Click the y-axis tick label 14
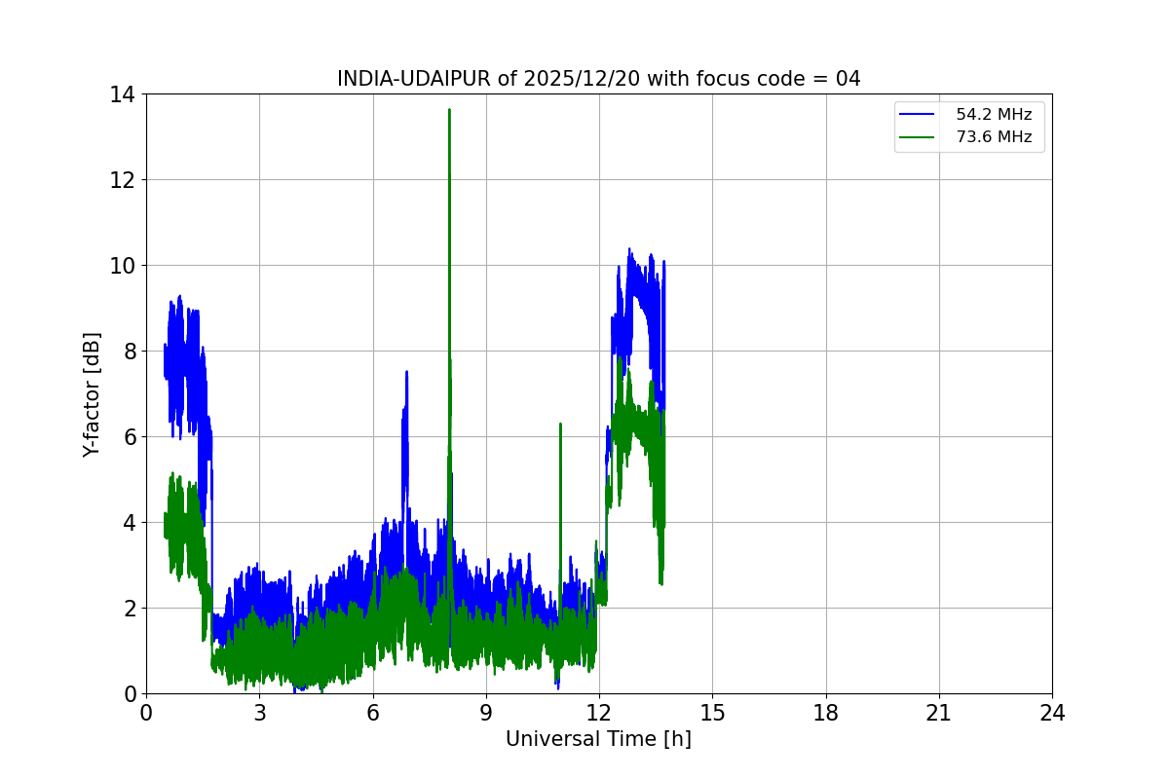 (x=122, y=94)
